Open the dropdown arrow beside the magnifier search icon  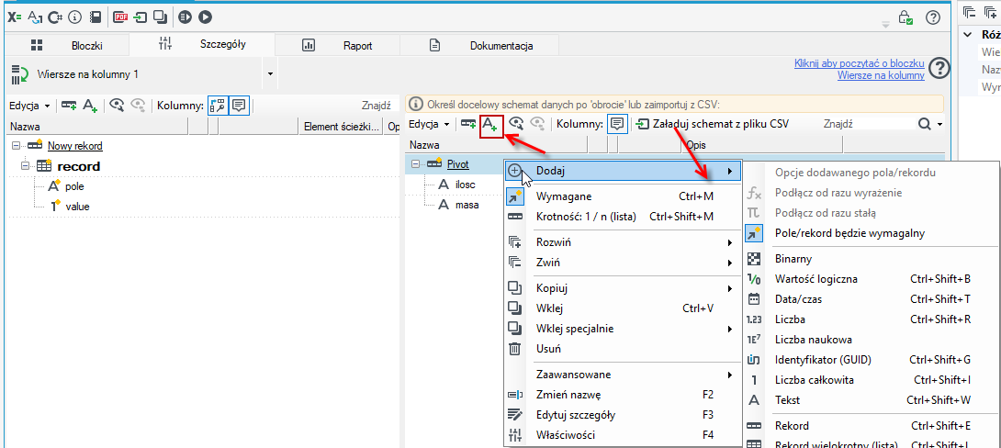coord(939,124)
